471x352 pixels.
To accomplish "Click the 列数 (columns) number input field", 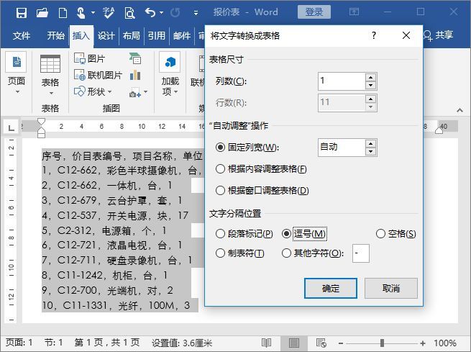I will tap(342, 81).
